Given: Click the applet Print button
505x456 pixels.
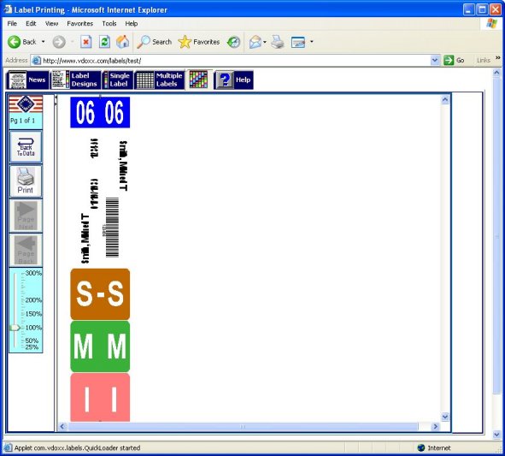Looking at the screenshot, I should coord(26,181).
